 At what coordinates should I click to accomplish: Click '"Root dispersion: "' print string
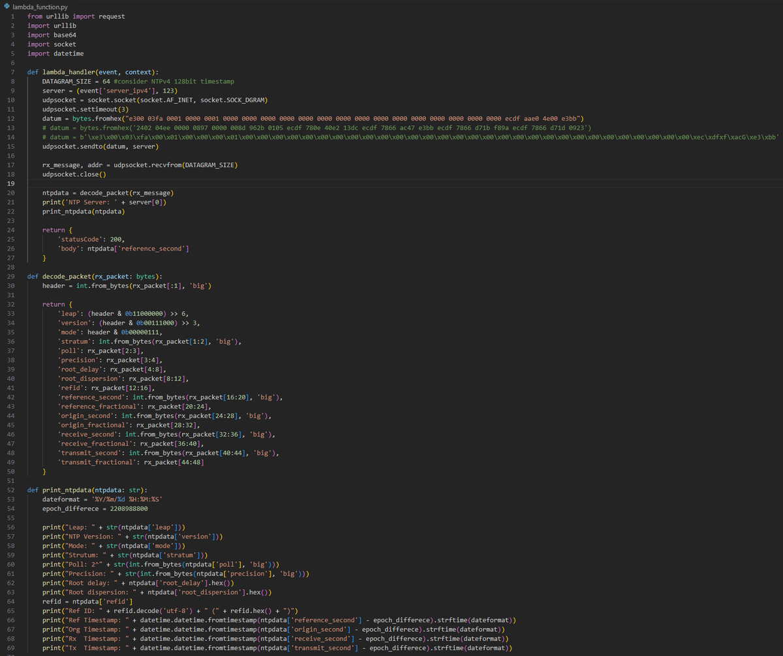click(101, 591)
